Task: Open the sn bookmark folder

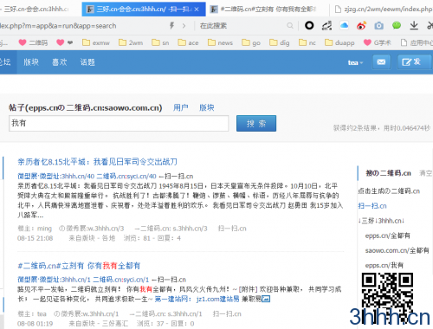Action: pyautogui.click(x=160, y=42)
